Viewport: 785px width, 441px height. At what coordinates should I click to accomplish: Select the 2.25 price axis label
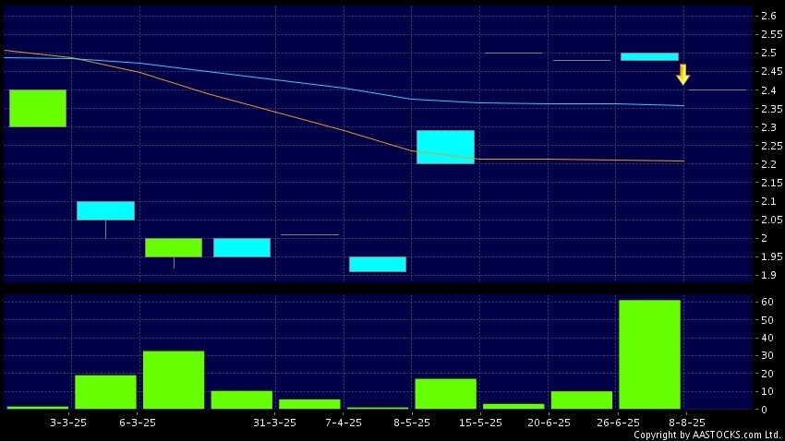pyautogui.click(x=771, y=146)
